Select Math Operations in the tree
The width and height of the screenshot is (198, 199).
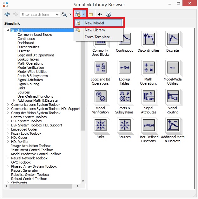click(x=30, y=63)
